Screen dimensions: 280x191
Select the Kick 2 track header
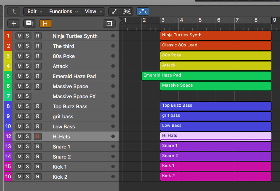[78, 177]
